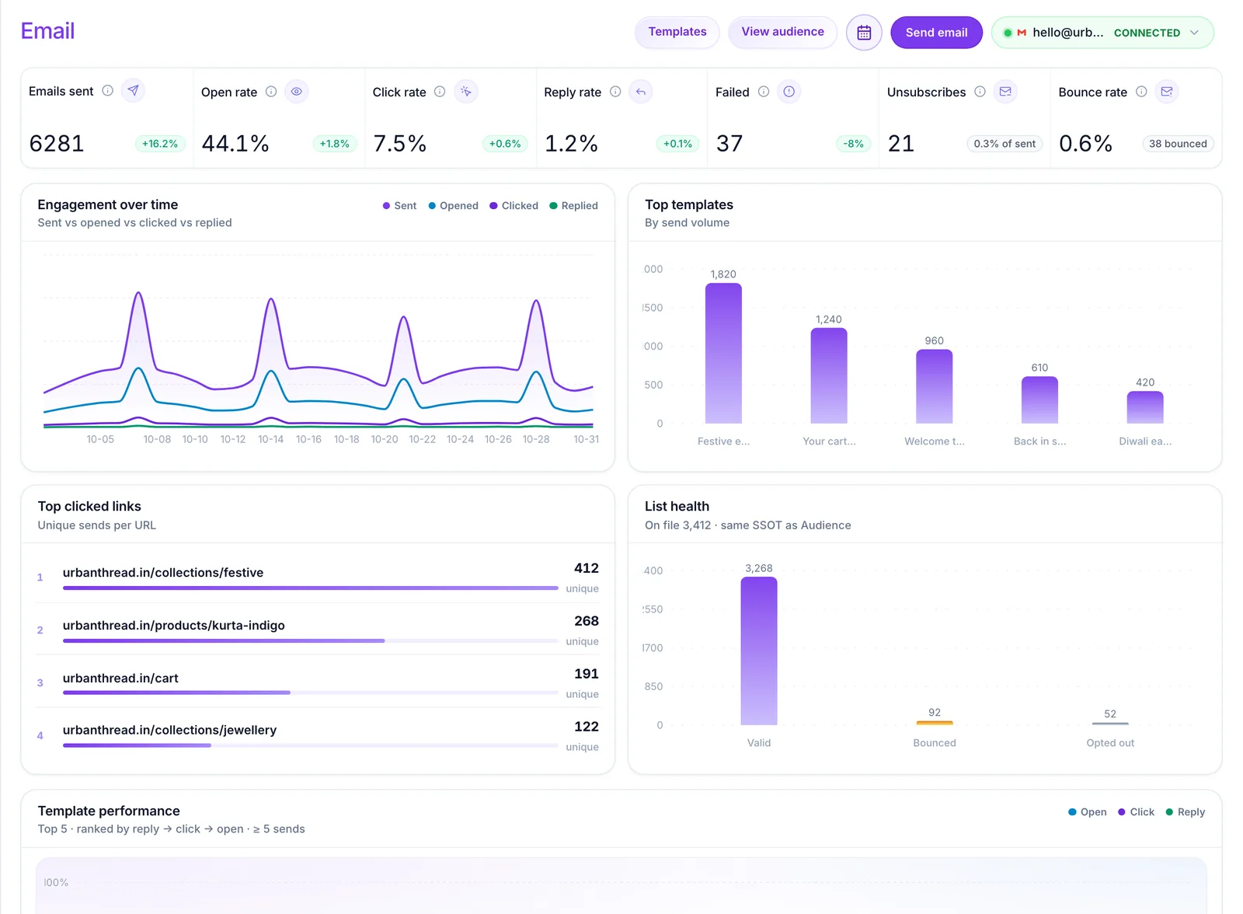The width and height of the screenshot is (1243, 914).
Task: Show info tooltip for Click rate
Action: point(440,92)
